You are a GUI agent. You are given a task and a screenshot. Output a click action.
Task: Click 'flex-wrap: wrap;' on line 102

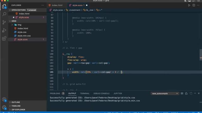[x=77, y=60]
